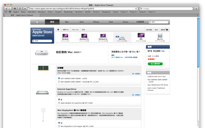Select Mini DisplayPort to DVI Adapter option
Viewport: 205px width, 128px height.
tap(59, 126)
